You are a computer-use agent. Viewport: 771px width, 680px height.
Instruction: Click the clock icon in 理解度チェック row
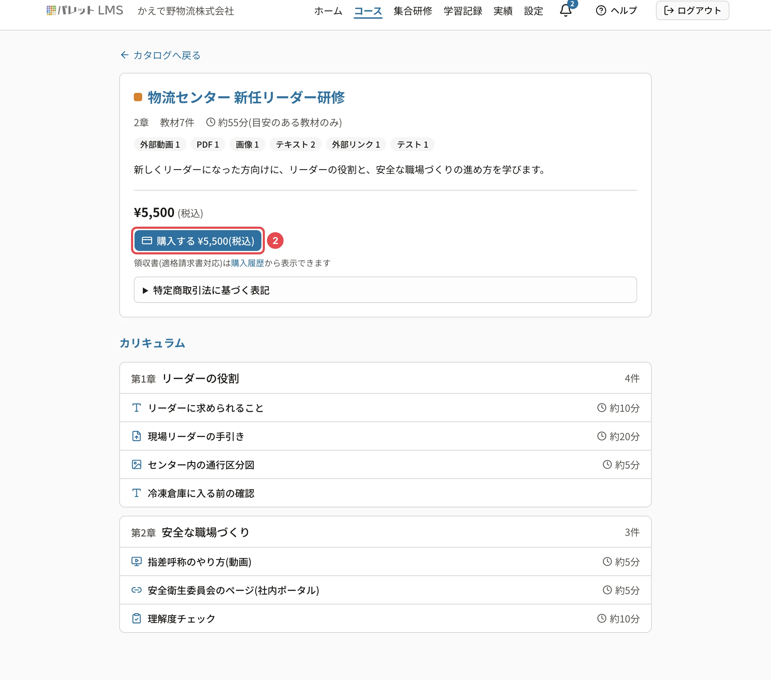coord(601,619)
